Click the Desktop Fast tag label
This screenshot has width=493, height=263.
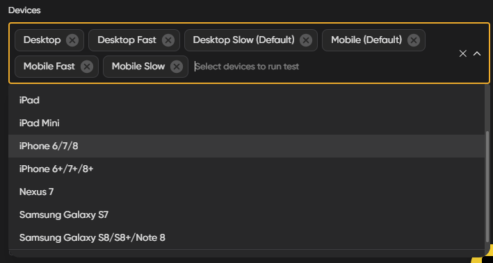pos(127,40)
